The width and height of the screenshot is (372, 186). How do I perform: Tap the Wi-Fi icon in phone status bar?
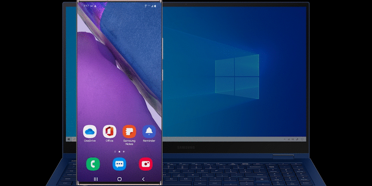145,6
